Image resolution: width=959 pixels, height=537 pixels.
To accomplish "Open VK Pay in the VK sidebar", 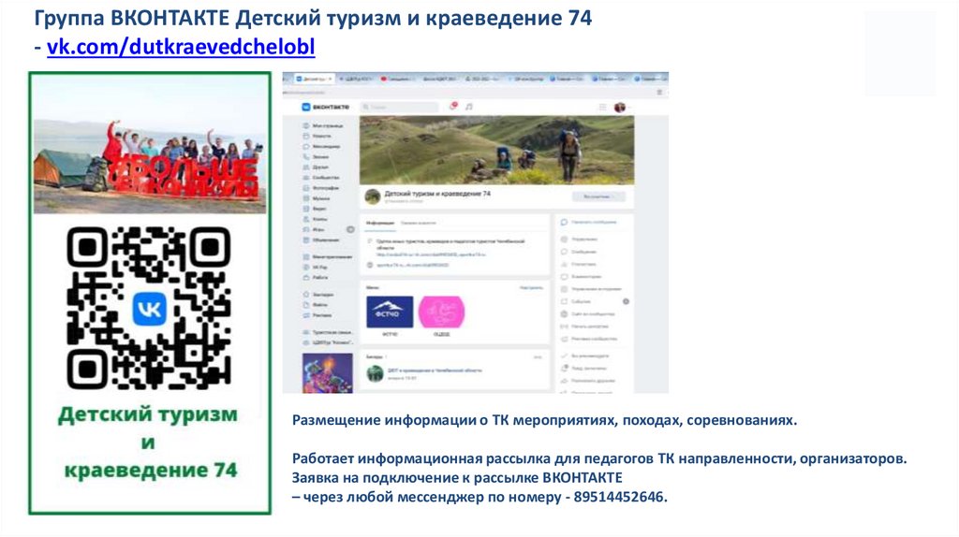I will point(317,268).
